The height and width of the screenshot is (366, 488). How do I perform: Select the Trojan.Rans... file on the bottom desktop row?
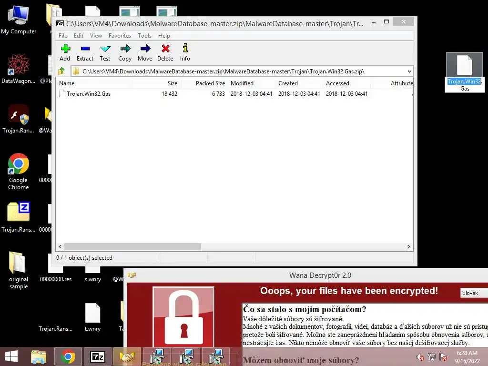(56, 328)
